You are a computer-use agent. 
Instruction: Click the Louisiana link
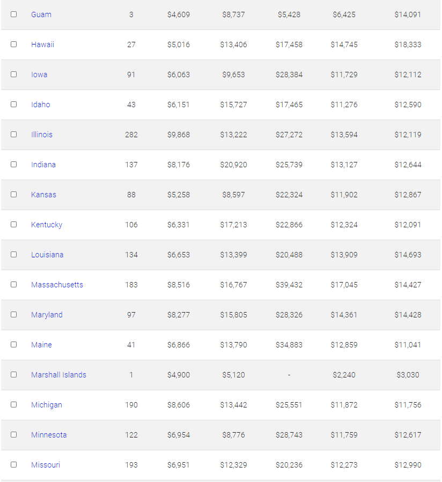point(47,255)
